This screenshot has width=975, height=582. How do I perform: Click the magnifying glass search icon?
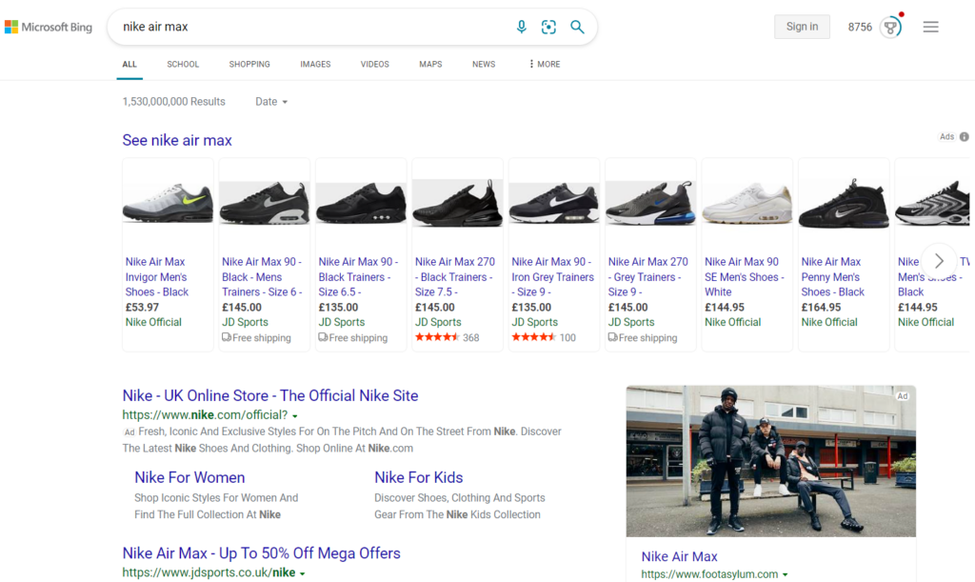pyautogui.click(x=577, y=27)
